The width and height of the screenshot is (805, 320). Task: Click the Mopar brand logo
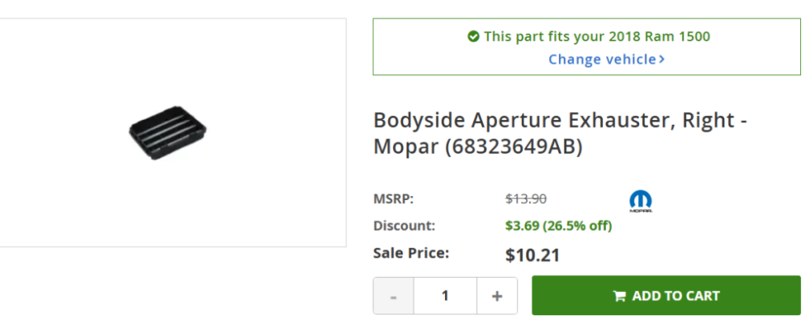pyautogui.click(x=641, y=202)
